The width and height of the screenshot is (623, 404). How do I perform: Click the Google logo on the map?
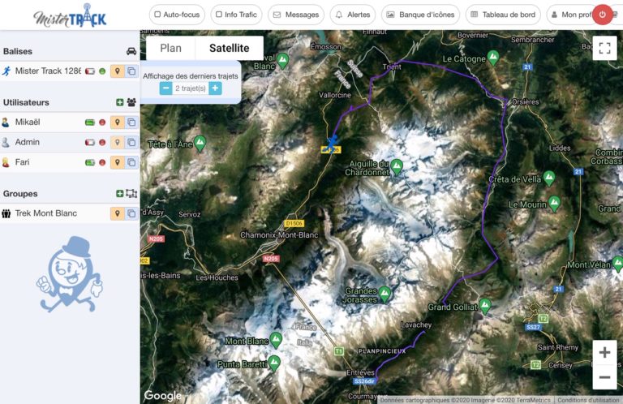point(163,395)
